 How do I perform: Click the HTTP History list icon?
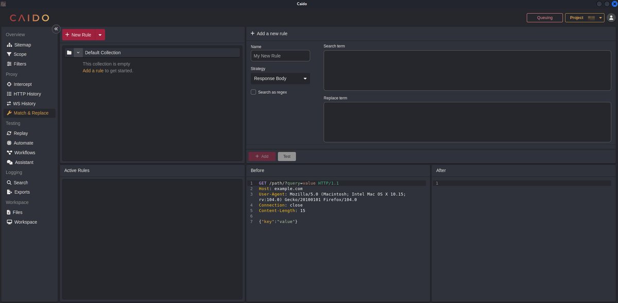[9, 94]
